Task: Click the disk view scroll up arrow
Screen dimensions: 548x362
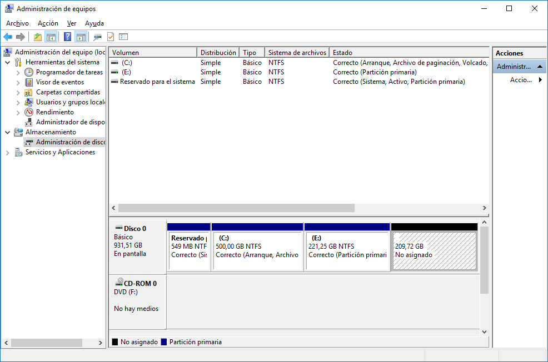Action: click(484, 223)
